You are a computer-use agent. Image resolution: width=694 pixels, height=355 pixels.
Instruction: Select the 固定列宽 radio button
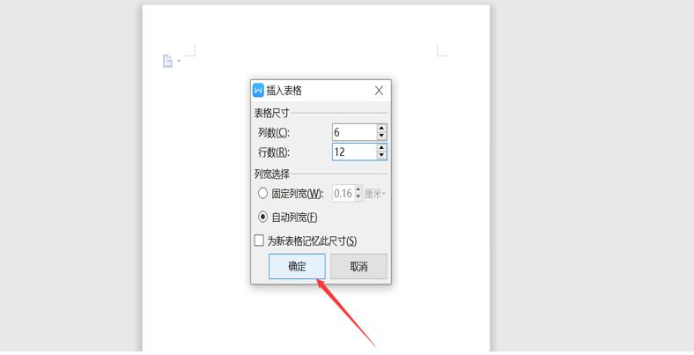[263, 193]
